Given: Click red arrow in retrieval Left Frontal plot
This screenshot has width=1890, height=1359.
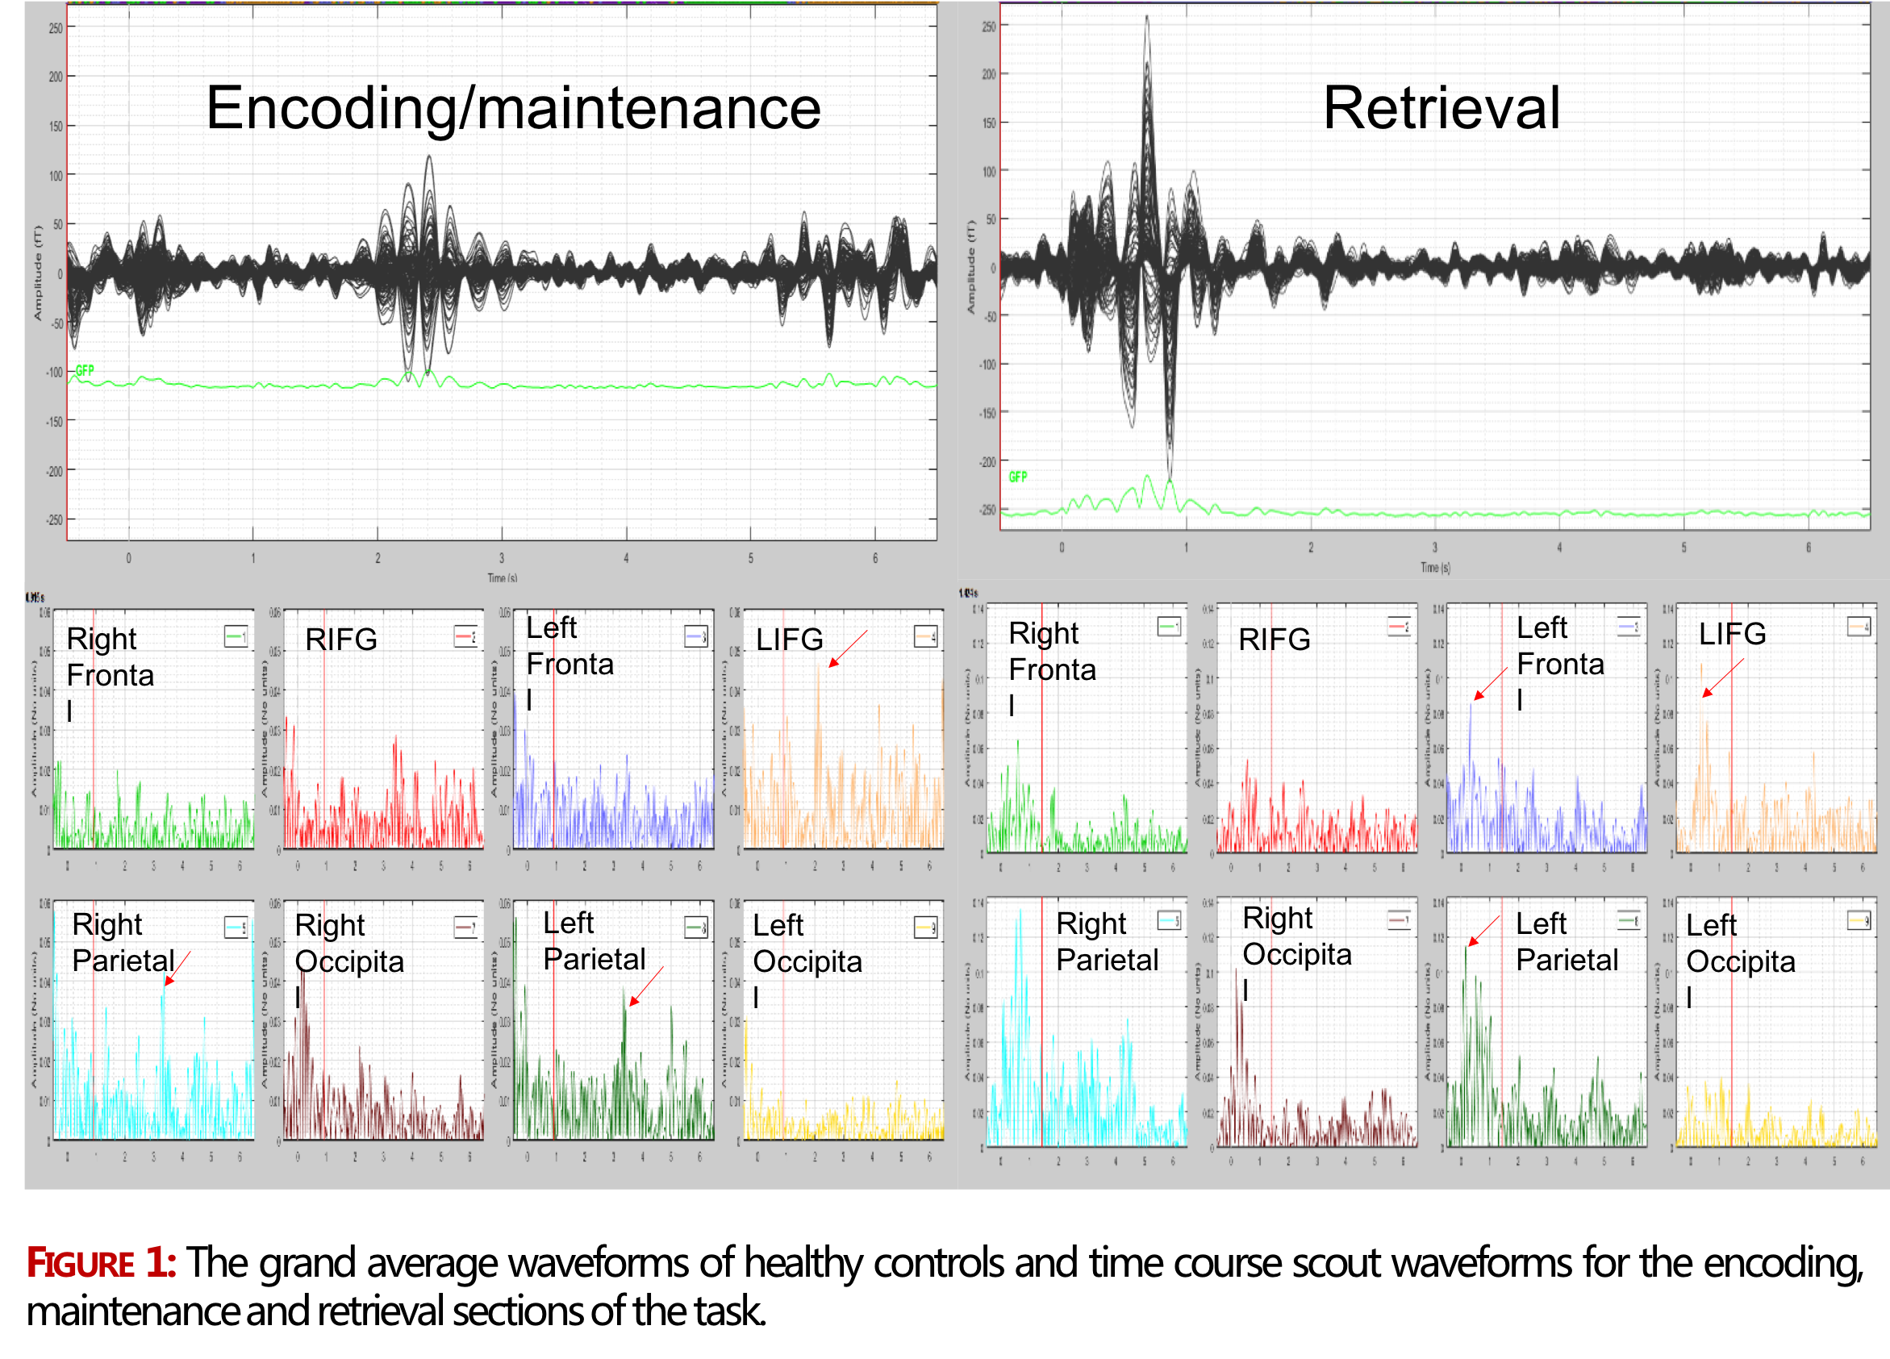Looking at the screenshot, I should 1490,683.
